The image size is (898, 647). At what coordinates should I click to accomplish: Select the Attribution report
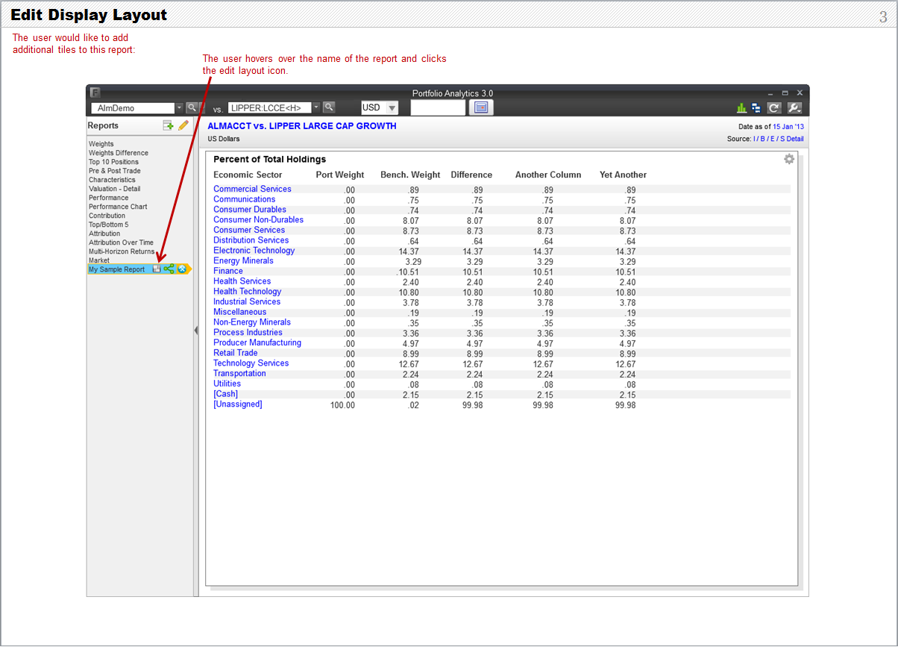pos(104,234)
